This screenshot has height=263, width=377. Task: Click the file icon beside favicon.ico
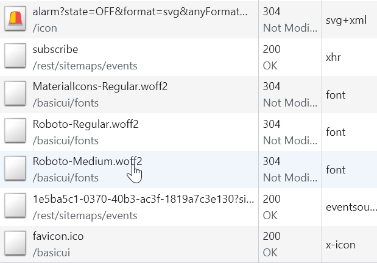point(15,244)
